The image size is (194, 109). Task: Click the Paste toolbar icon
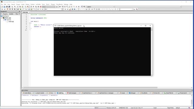(22, 7)
